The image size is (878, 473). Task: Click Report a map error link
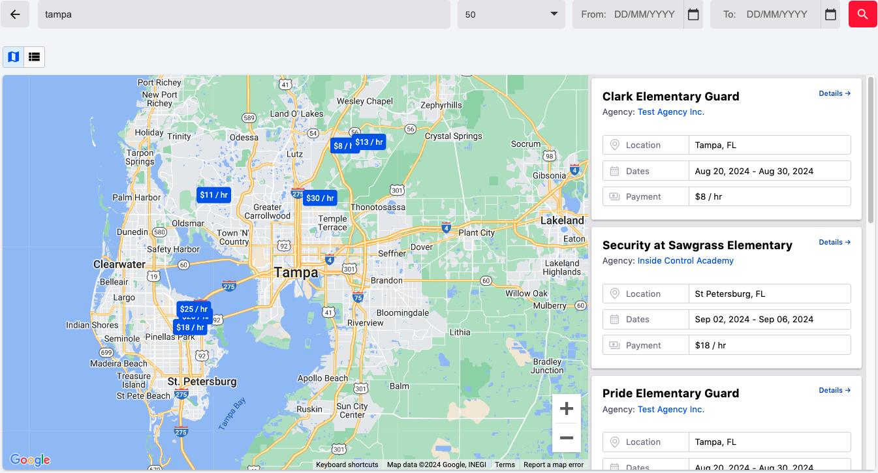coord(554,465)
